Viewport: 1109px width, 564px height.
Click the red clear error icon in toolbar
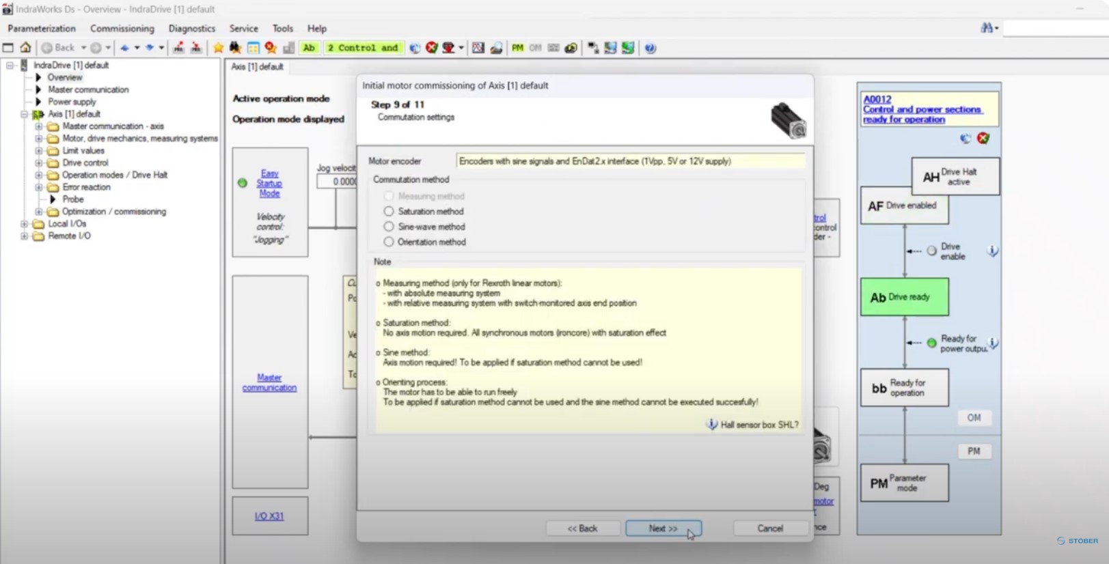(432, 48)
